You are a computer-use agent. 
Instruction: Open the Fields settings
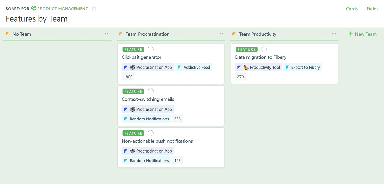pyautogui.click(x=372, y=9)
